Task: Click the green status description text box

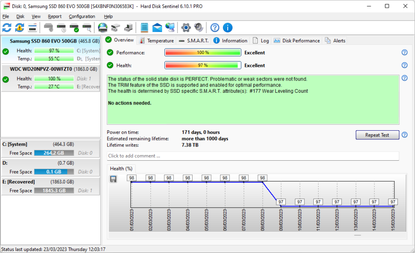Action: click(253, 100)
